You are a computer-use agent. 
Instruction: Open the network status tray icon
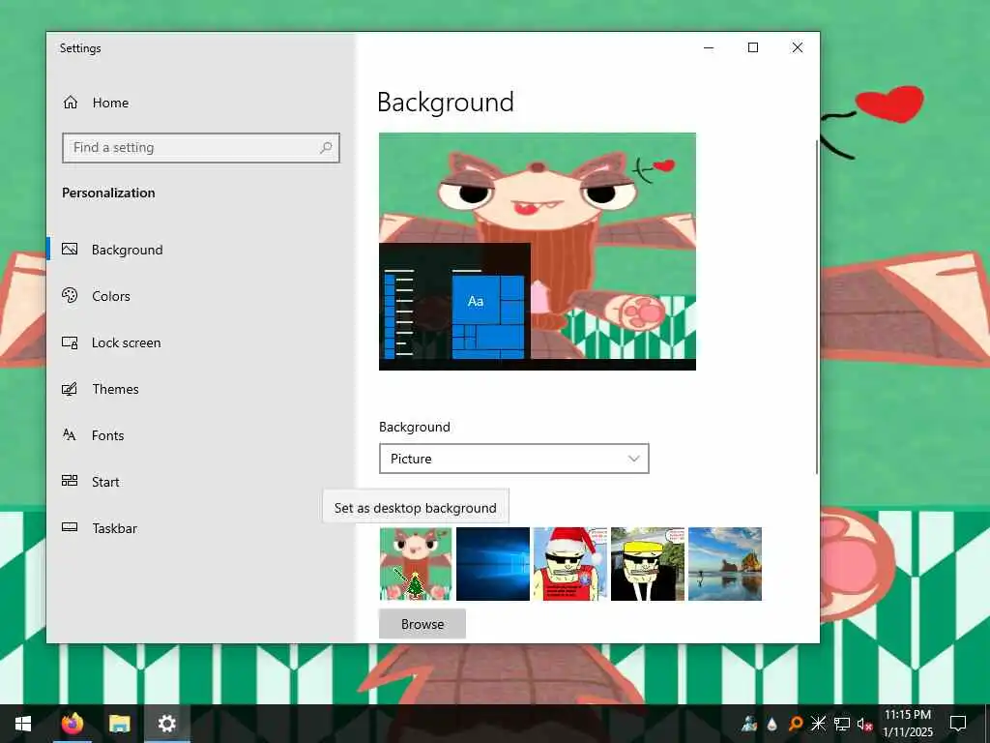(x=842, y=724)
